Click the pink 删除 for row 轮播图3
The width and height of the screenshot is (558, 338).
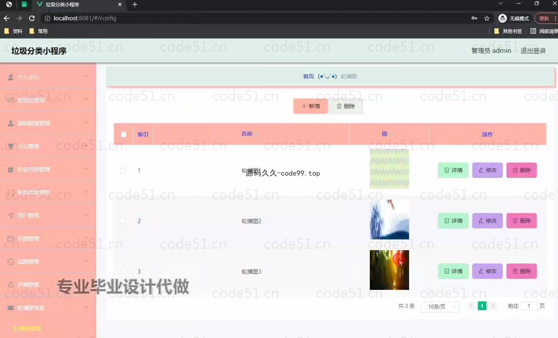point(522,271)
